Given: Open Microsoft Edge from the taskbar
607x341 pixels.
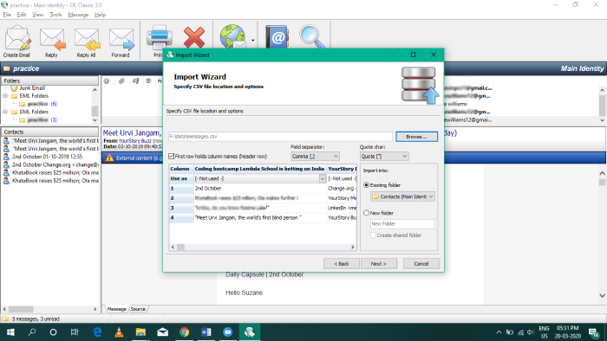Looking at the screenshot, I should click(97, 332).
